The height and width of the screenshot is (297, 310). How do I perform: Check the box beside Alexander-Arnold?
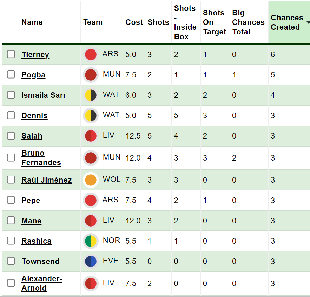(11, 283)
